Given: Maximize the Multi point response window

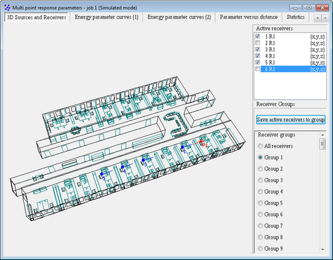Looking at the screenshot, I should pyautogui.click(x=309, y=8).
